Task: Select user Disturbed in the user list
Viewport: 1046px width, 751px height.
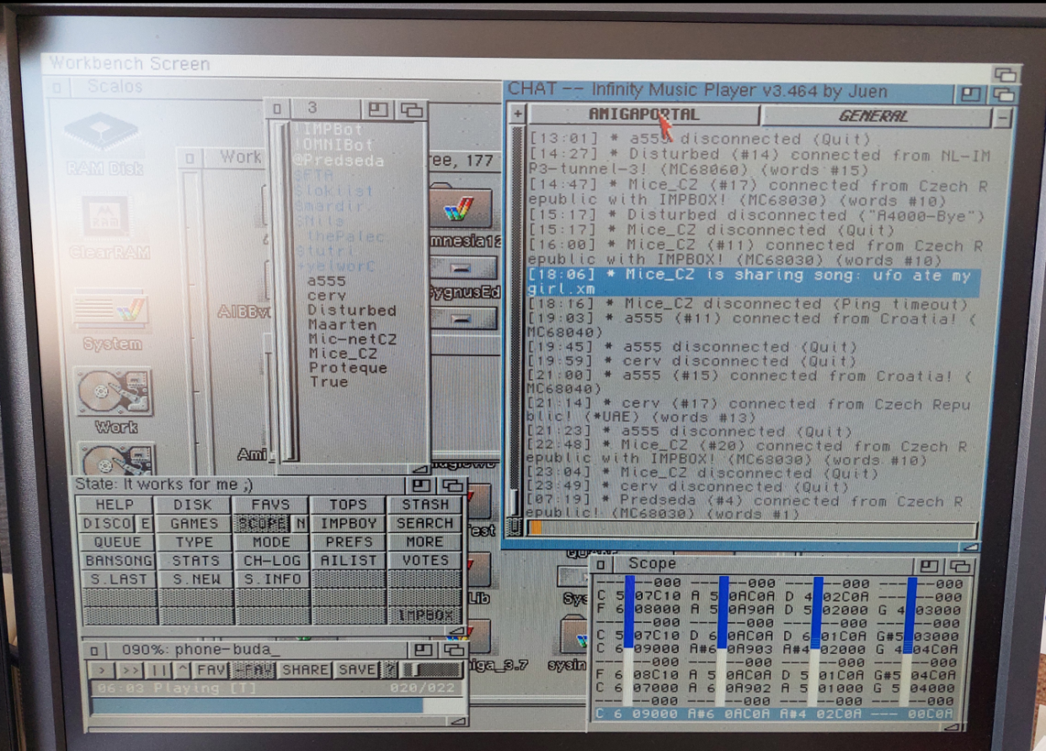Action: point(351,310)
